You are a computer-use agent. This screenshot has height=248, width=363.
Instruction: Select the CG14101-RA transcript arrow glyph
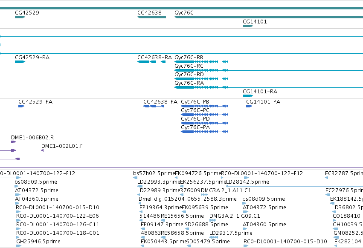248,96
